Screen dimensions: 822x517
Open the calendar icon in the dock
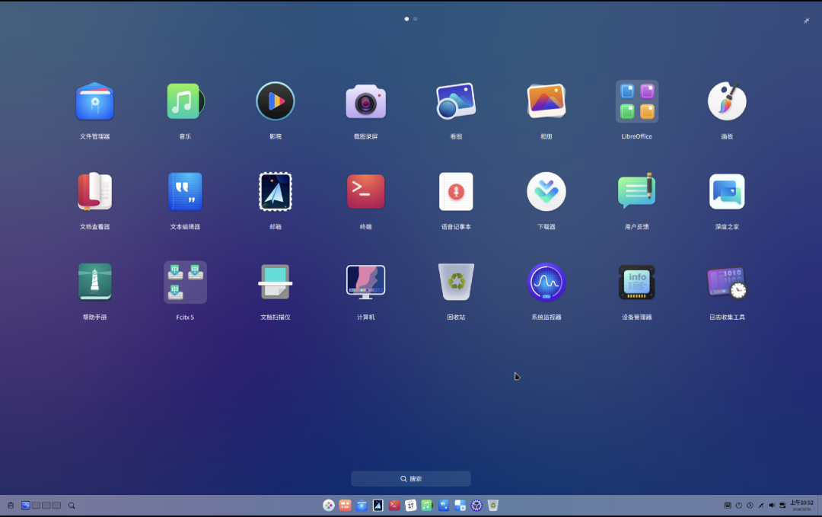click(411, 505)
